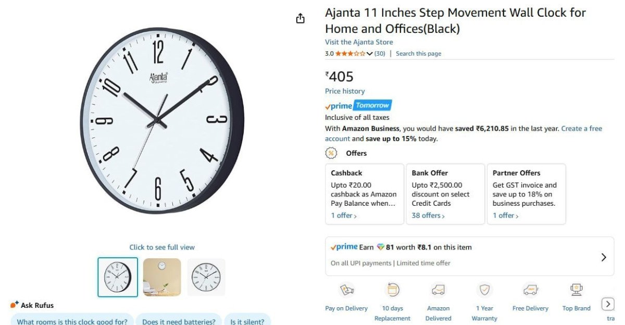The height and width of the screenshot is (325, 625).
Task: Click the Pay on Delivery icon
Action: point(346,290)
